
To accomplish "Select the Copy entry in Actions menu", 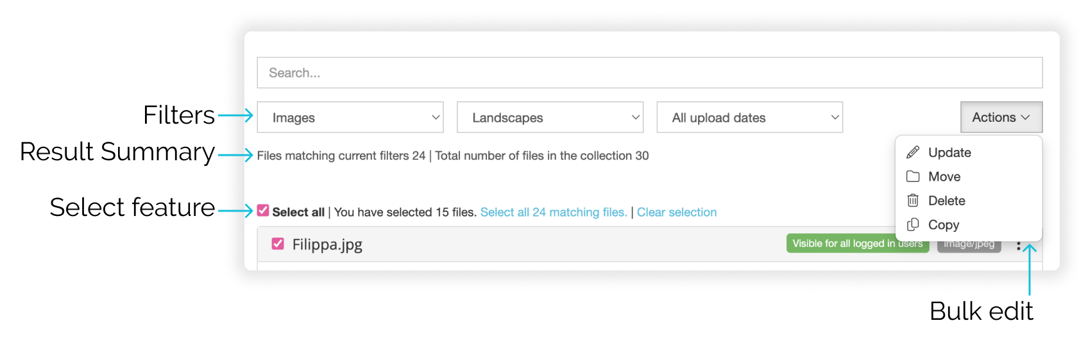I will click(944, 225).
